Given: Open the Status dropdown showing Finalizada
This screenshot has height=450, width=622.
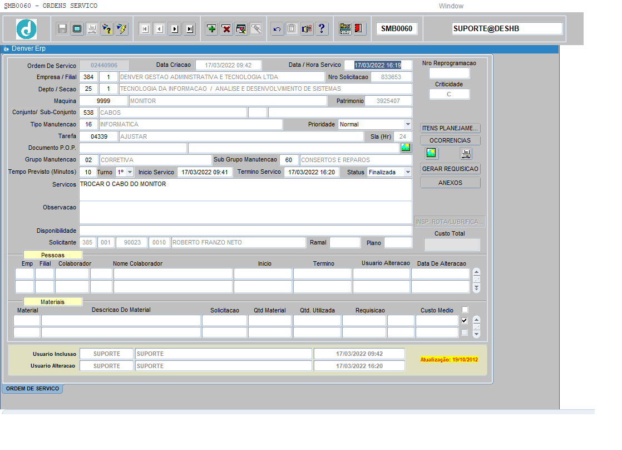Looking at the screenshot, I should tap(407, 172).
